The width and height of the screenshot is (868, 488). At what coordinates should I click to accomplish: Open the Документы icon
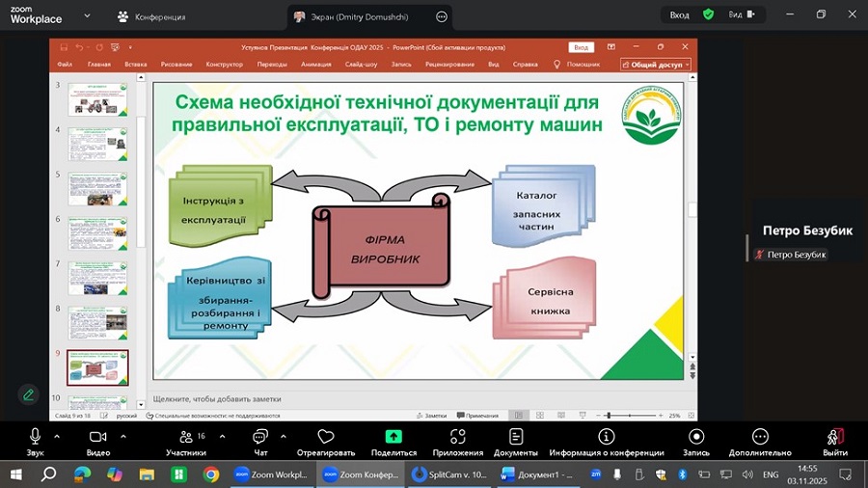[516, 437]
